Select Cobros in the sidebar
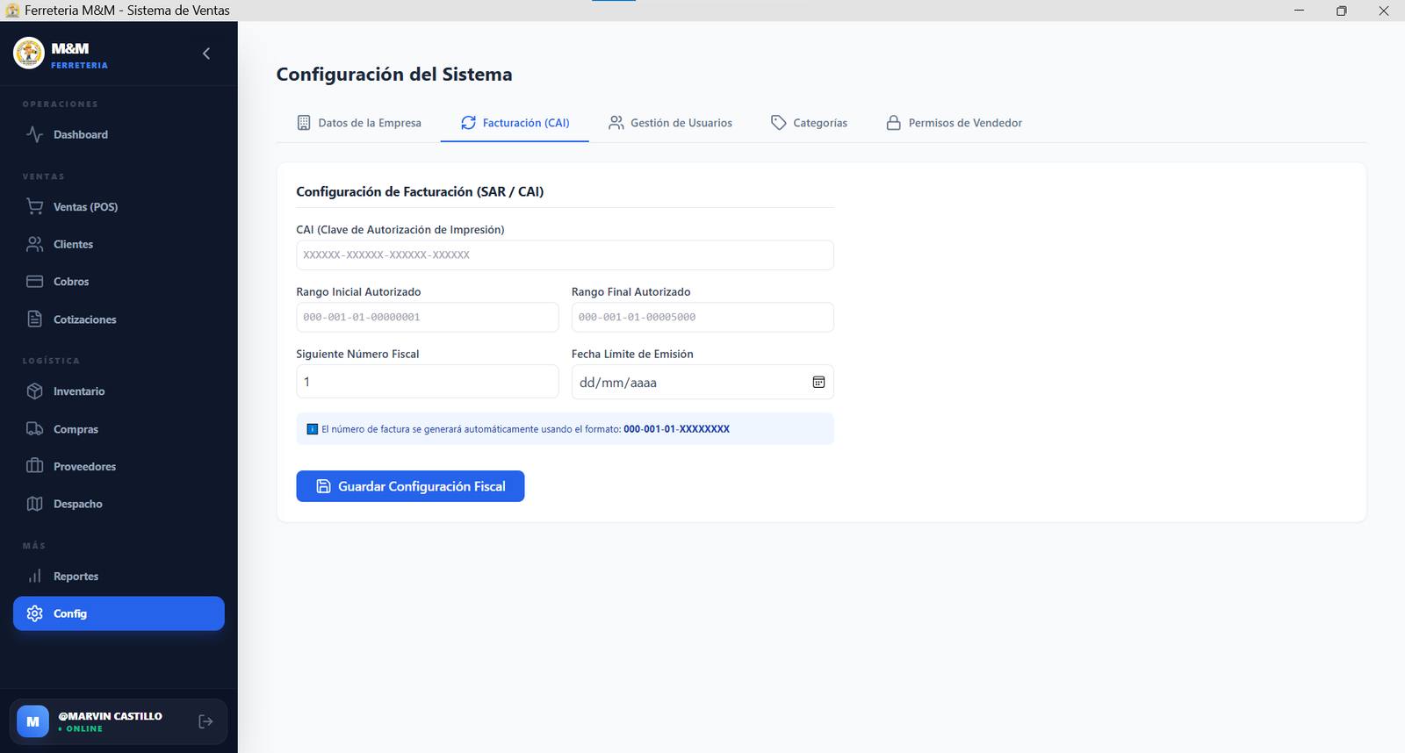This screenshot has height=753, width=1405. [119, 282]
